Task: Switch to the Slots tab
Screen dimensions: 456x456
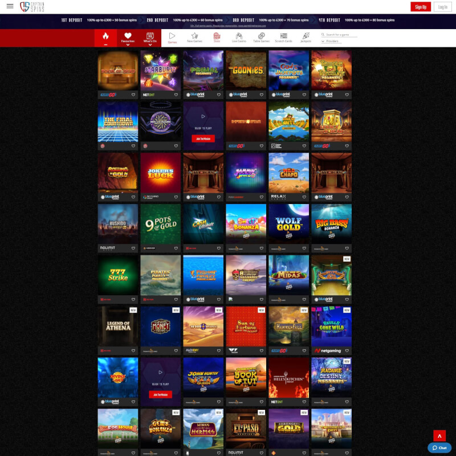Action: [217, 38]
